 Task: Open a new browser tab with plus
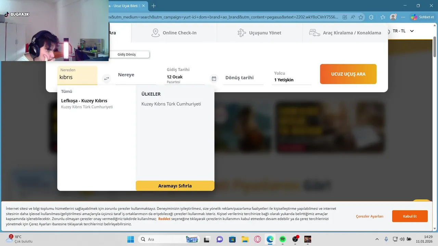click(x=154, y=6)
